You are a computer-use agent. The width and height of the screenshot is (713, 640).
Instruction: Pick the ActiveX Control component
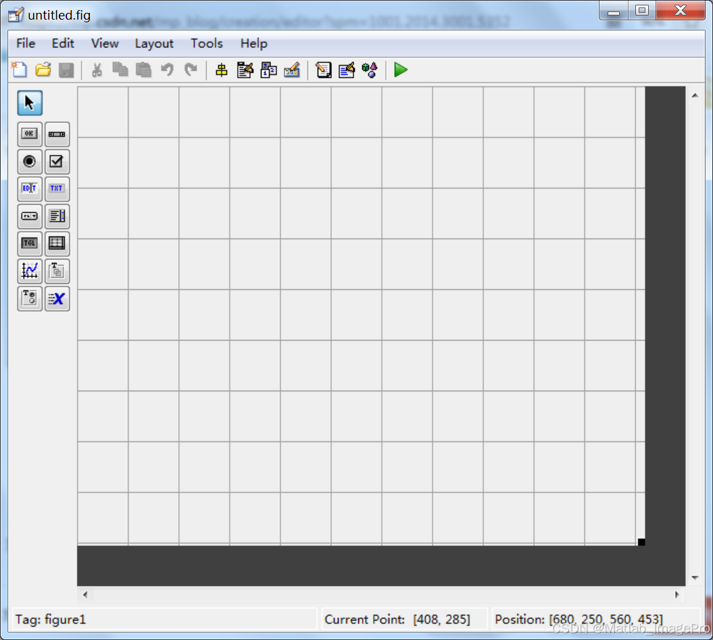point(57,299)
